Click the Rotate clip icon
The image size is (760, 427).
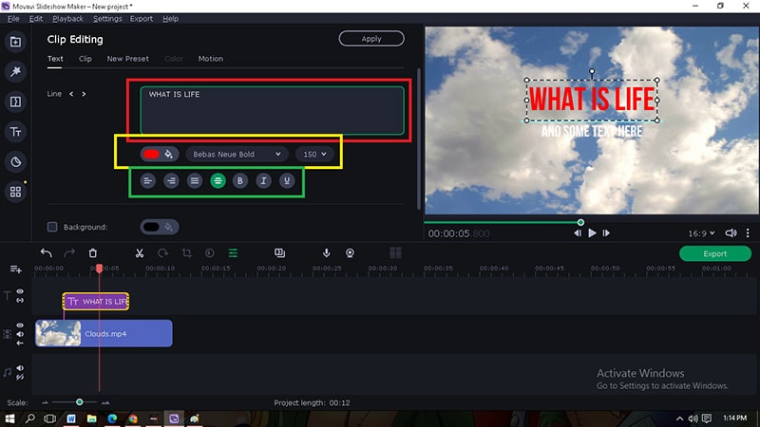pyautogui.click(x=162, y=252)
